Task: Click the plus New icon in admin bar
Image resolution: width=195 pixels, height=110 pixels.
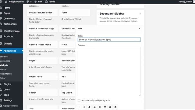Action: [x=35, y=2]
